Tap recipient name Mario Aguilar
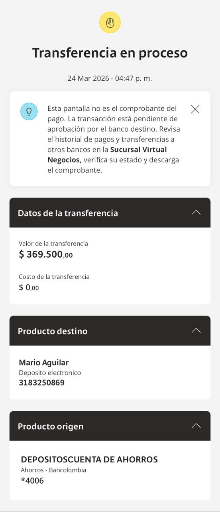220x512 pixels. (44, 362)
